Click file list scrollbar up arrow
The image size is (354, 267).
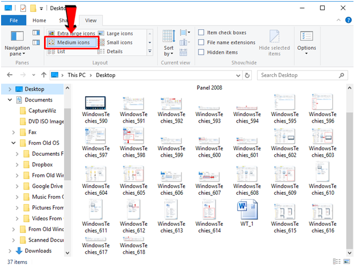350,88
